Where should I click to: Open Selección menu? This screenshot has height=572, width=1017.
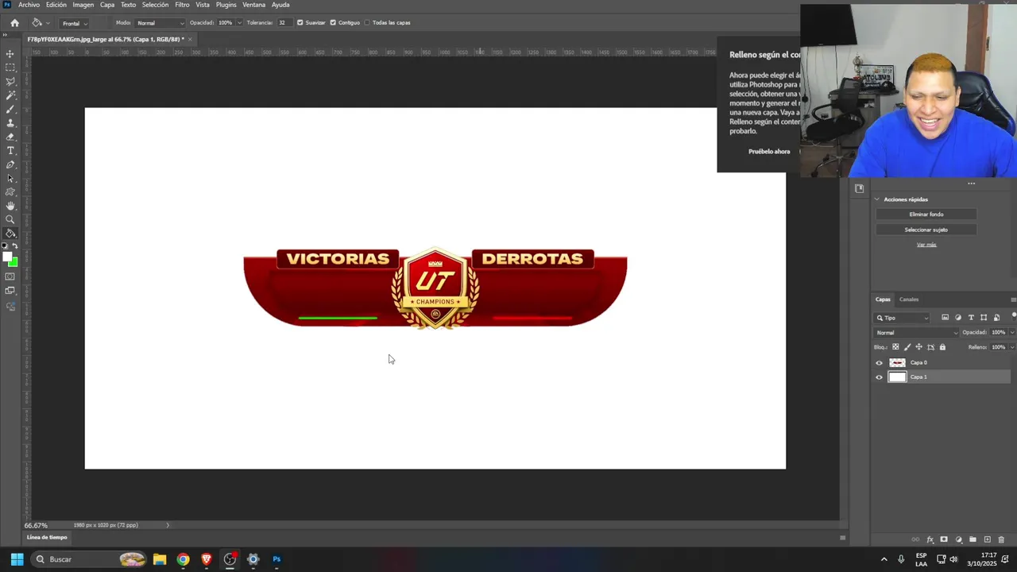pyautogui.click(x=155, y=5)
